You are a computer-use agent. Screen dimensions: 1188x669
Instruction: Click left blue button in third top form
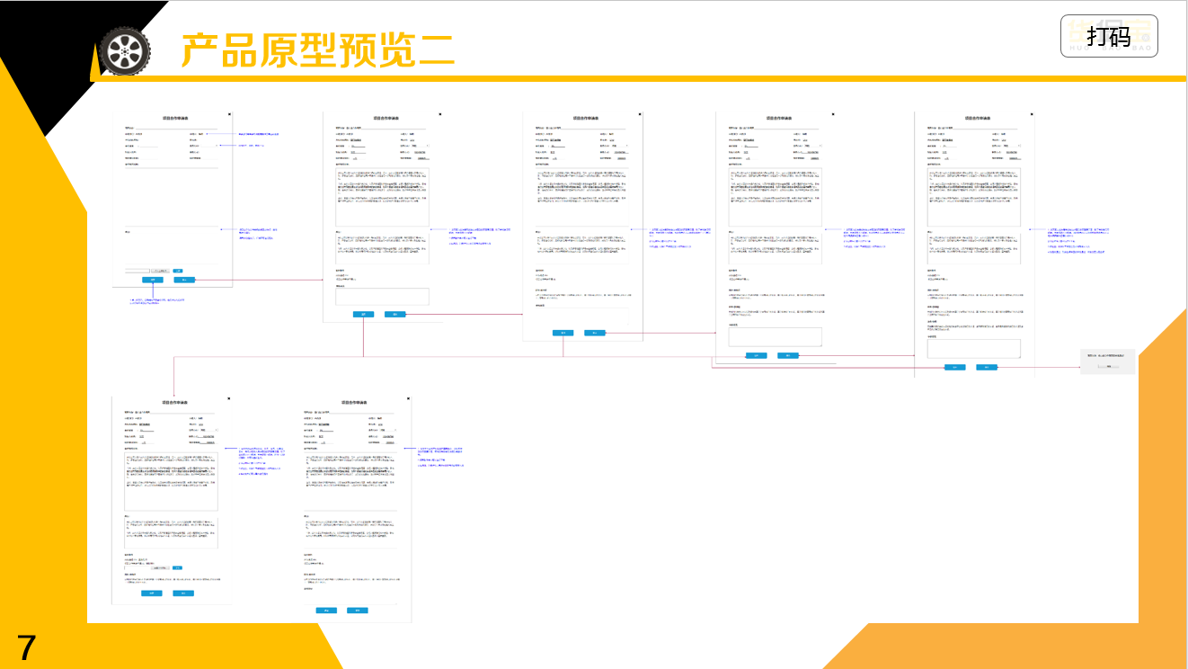click(x=563, y=333)
